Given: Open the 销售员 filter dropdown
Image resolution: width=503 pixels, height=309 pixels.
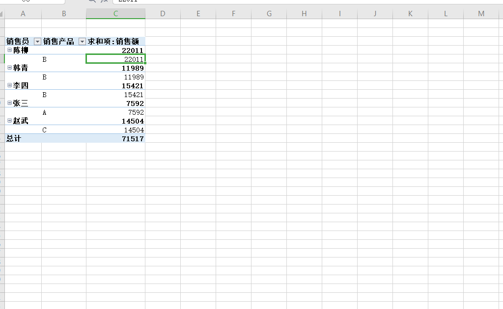Looking at the screenshot, I should pos(37,42).
